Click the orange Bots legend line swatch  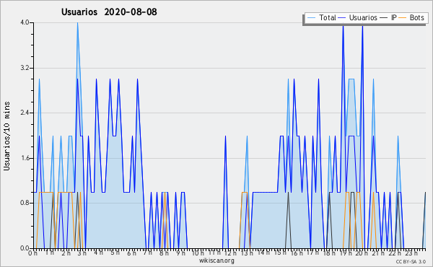403,18
